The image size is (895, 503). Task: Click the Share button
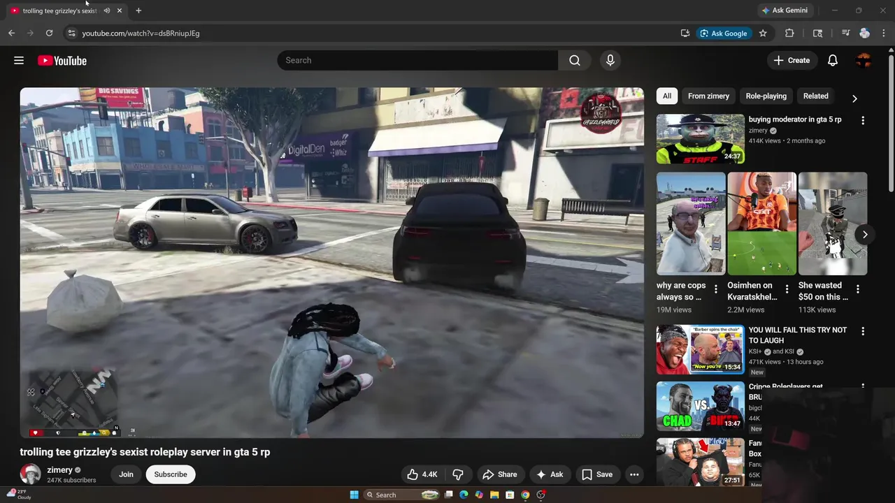click(x=499, y=474)
